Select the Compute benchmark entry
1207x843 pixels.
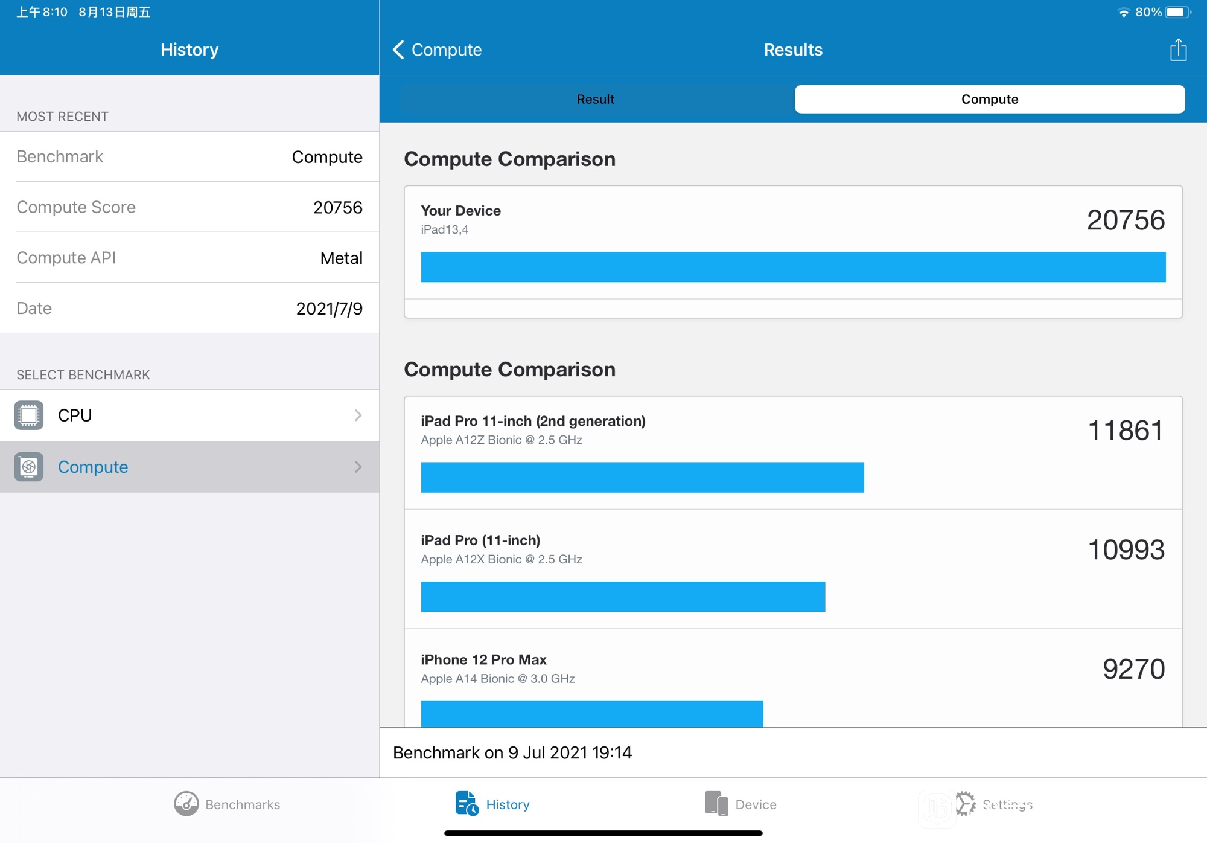point(189,467)
